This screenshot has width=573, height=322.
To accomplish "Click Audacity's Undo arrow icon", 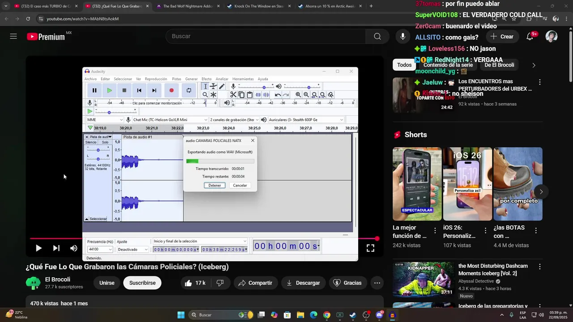I will click(x=278, y=95).
